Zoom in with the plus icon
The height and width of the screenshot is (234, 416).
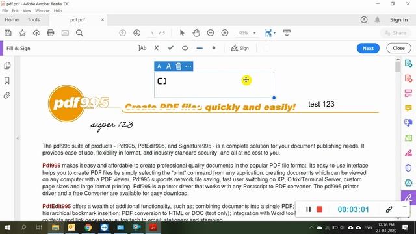[x=225, y=33]
